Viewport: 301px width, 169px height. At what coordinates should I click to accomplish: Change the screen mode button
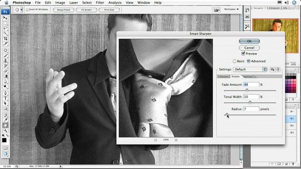[x=5, y=154]
